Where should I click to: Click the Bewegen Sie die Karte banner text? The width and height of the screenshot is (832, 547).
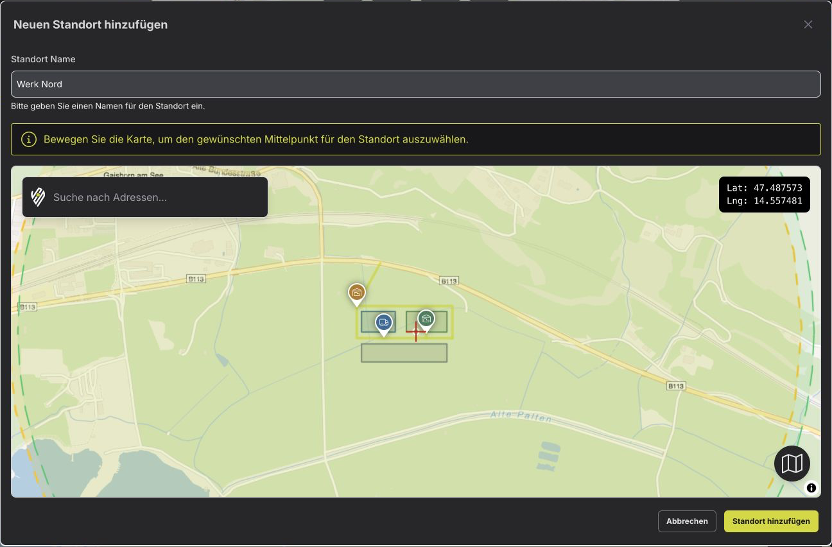point(256,139)
